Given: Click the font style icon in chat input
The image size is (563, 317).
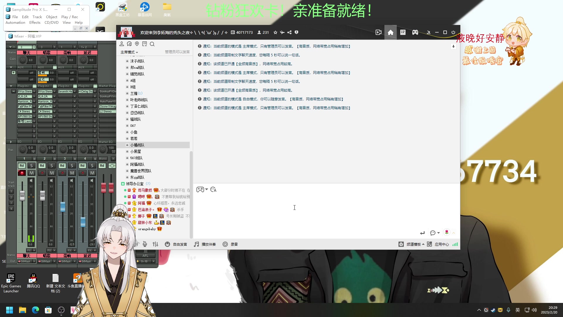Looking at the screenshot, I should click(213, 190).
